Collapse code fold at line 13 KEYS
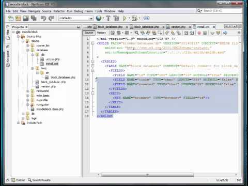This screenshot has width=248, height=186. tap(92, 93)
